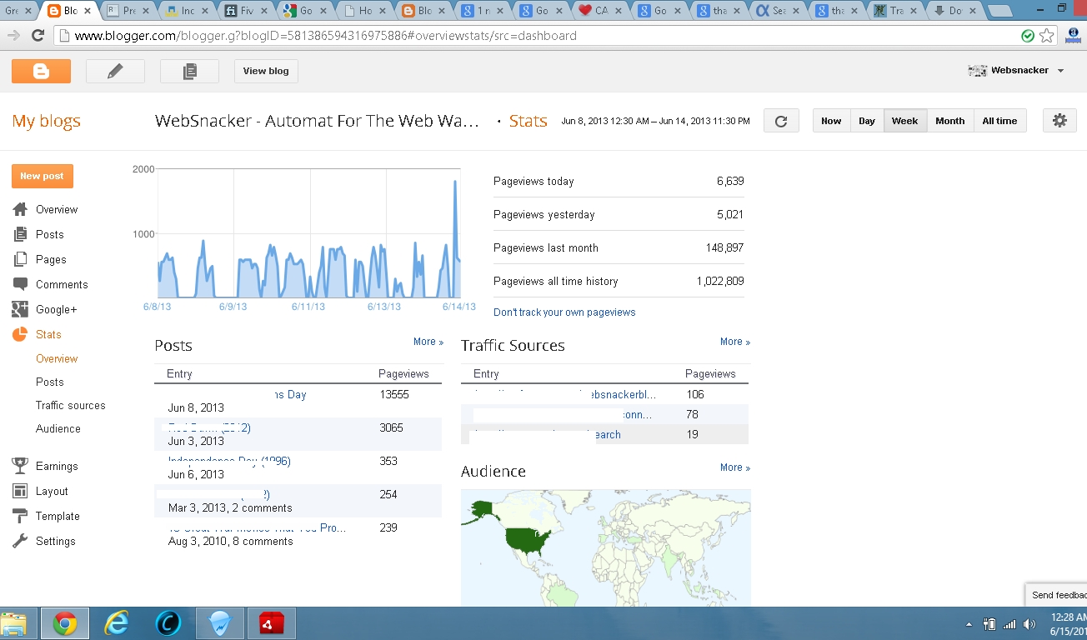This screenshot has width=1087, height=640.
Task: Select the Template paint roller icon
Action: (20, 516)
